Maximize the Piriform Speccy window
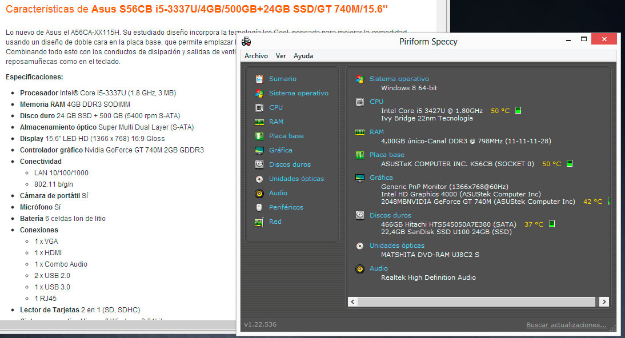Viewport: 625px width, 338px height. (583, 39)
